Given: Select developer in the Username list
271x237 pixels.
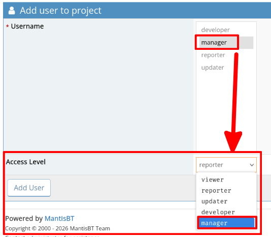Looking at the screenshot, I should (226, 30).
